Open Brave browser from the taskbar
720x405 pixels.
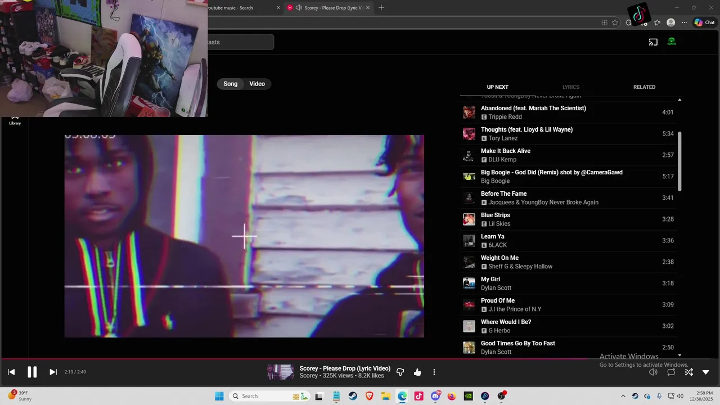369,396
